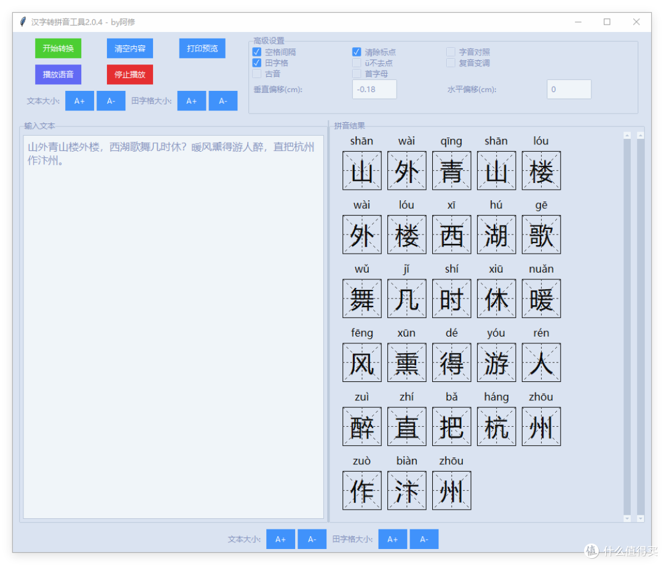Click the pinyin label "biàn"
This screenshot has width=664, height=565.
[x=406, y=461]
